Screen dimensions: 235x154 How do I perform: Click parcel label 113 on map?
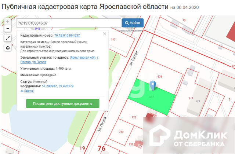point(113,40)
